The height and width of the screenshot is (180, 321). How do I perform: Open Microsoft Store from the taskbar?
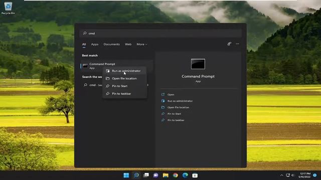tap(195, 175)
